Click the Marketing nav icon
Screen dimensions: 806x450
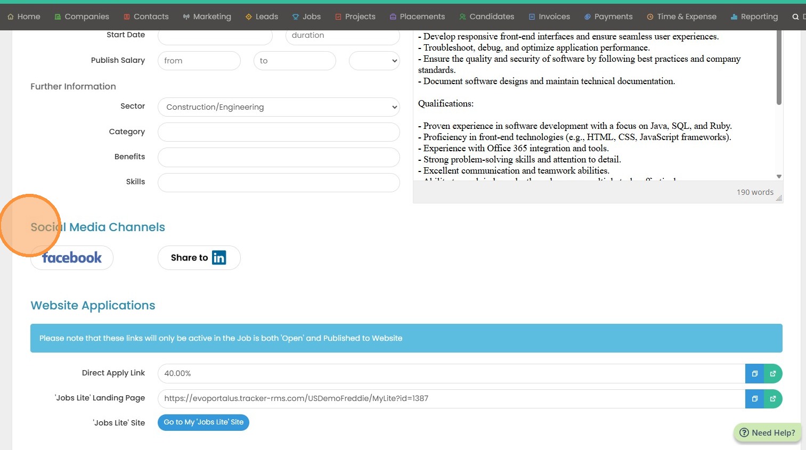pyautogui.click(x=186, y=17)
